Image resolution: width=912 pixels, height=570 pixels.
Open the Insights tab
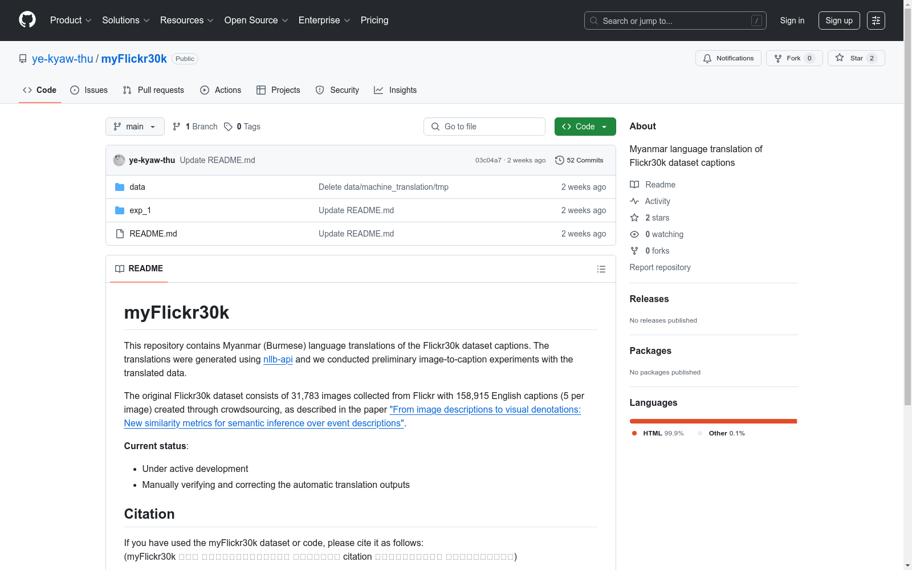pos(396,90)
